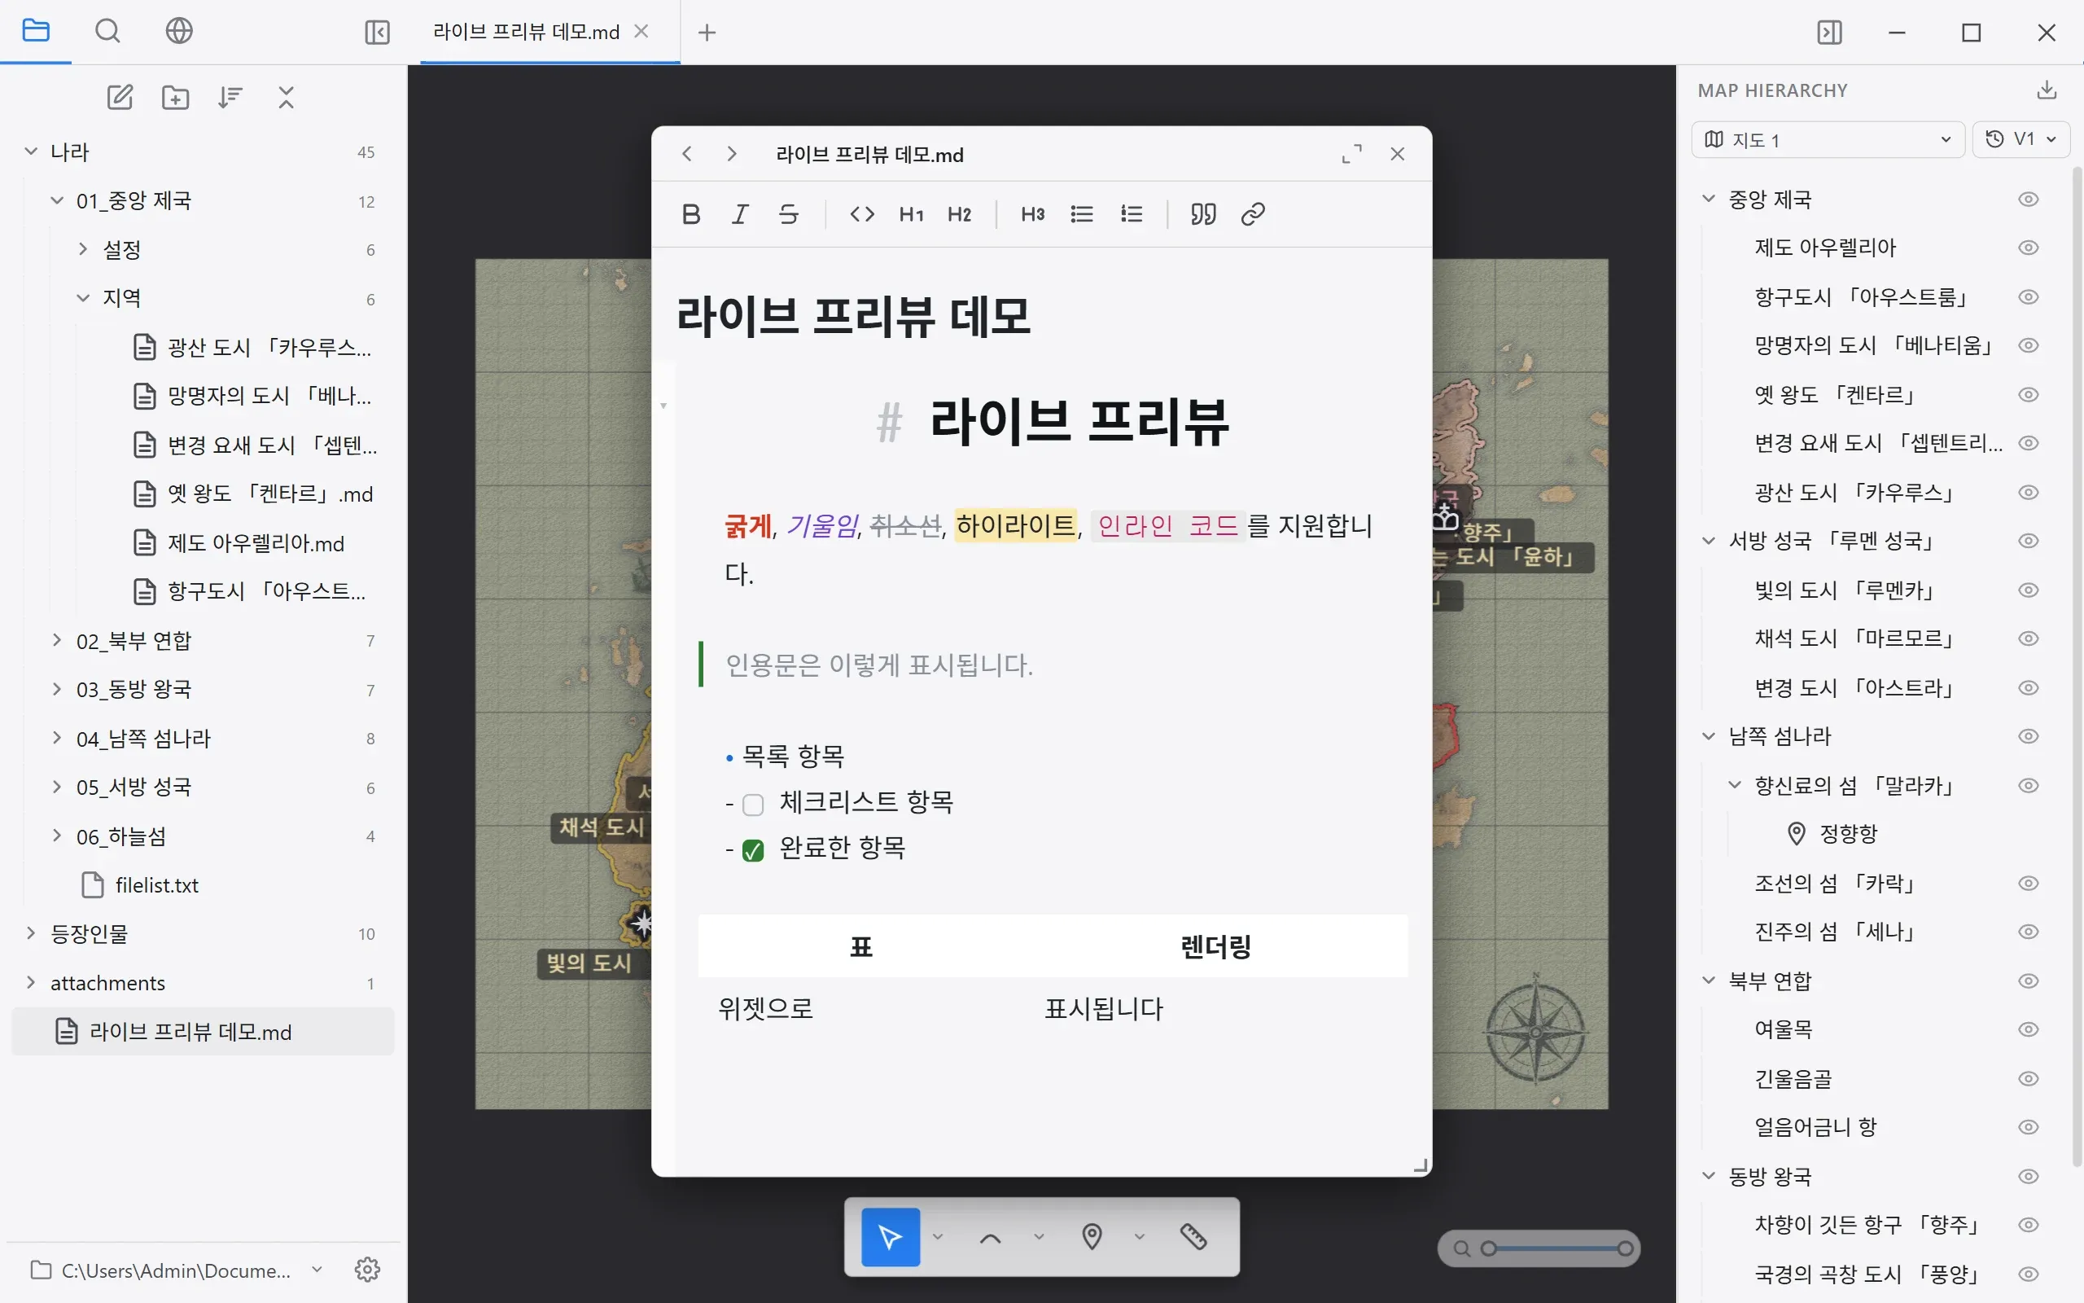
Task: Expand the 02_북부 연합 folder
Action: pyautogui.click(x=57, y=640)
